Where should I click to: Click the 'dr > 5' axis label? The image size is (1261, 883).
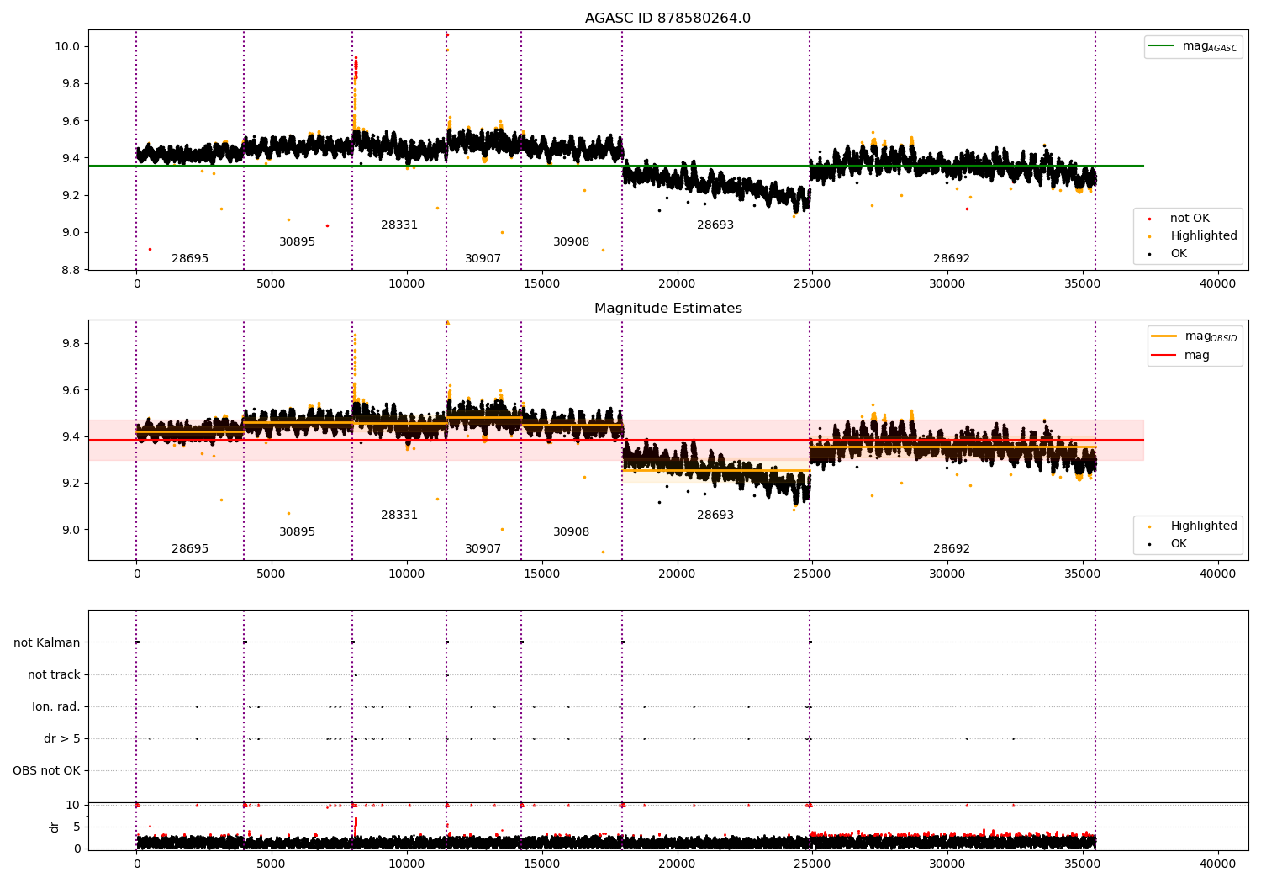[62, 738]
